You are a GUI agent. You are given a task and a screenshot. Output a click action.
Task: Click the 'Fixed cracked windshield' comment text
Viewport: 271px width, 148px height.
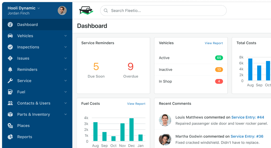click(217, 143)
